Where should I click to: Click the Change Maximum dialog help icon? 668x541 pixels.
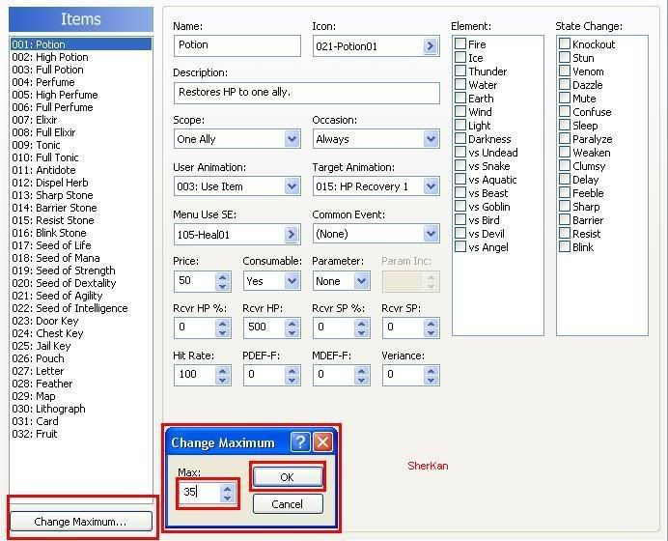point(301,442)
